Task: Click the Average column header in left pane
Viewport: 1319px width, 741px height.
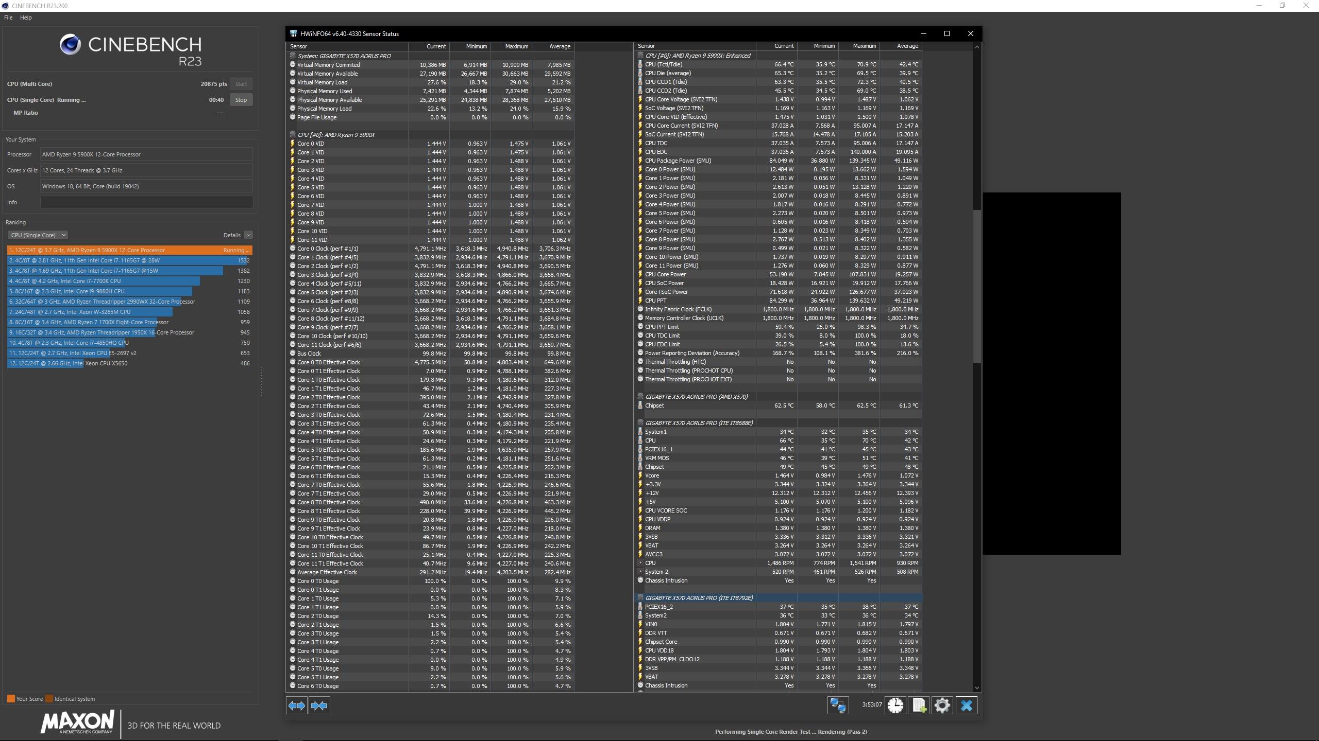Action: [x=553, y=46]
